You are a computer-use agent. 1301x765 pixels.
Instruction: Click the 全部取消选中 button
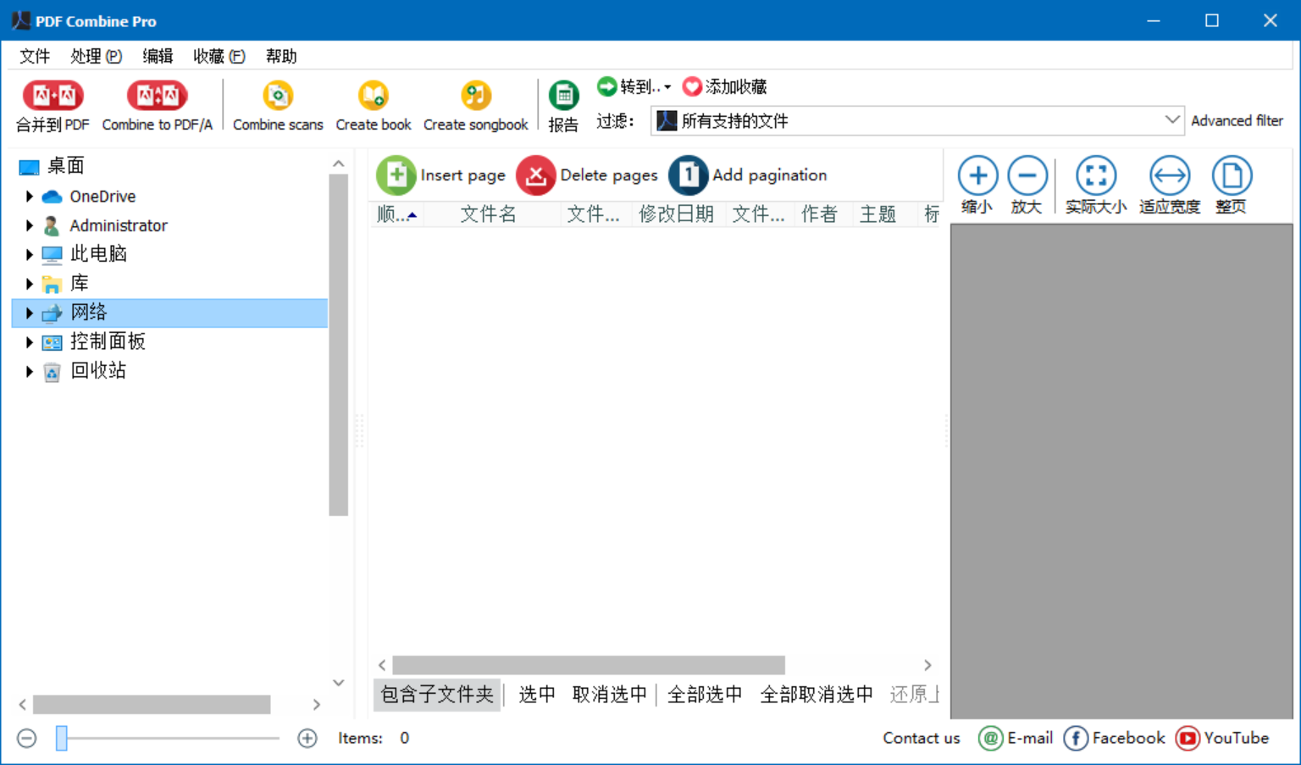tap(817, 695)
